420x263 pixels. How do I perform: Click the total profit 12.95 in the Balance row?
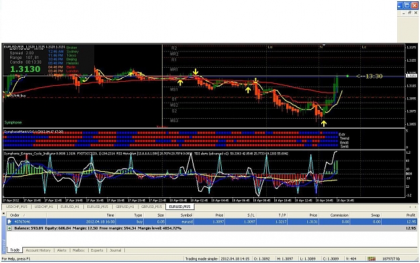tap(411, 228)
